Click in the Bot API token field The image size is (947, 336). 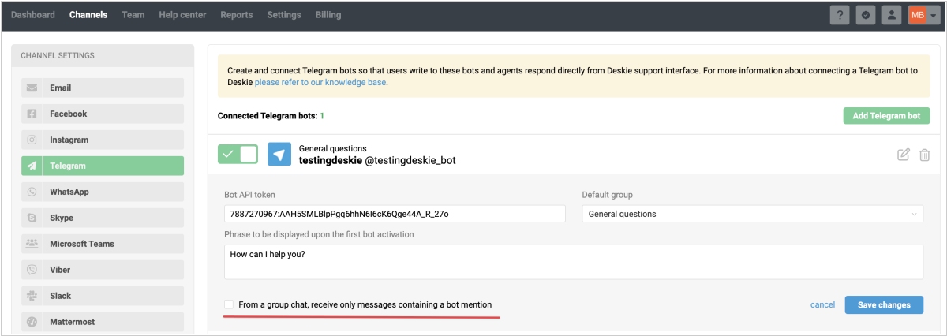tap(395, 214)
